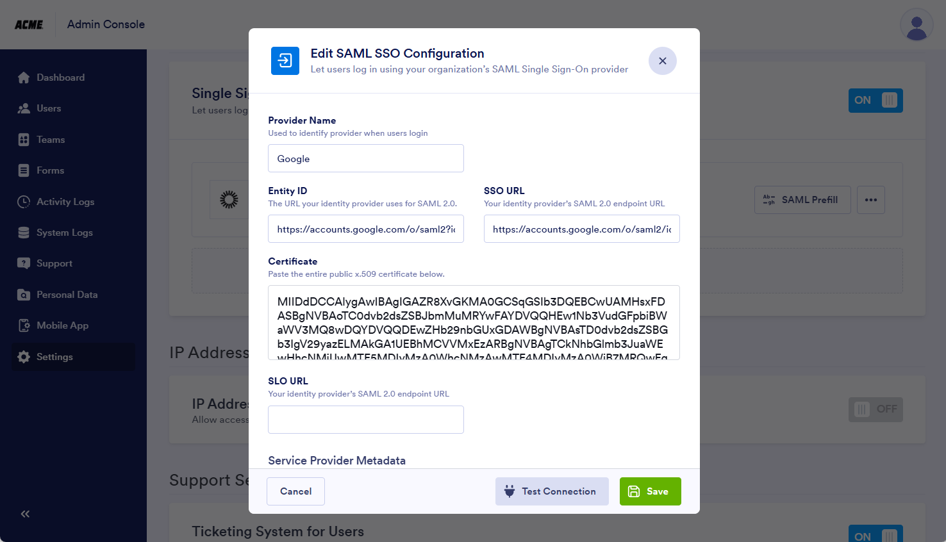Save the SAML SSO configuration

click(x=650, y=491)
